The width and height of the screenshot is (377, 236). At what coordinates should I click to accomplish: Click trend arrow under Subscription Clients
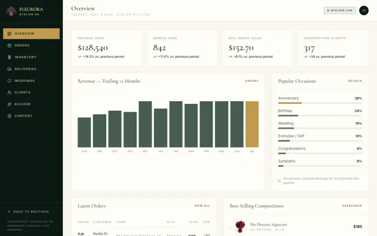pyautogui.click(x=306, y=57)
